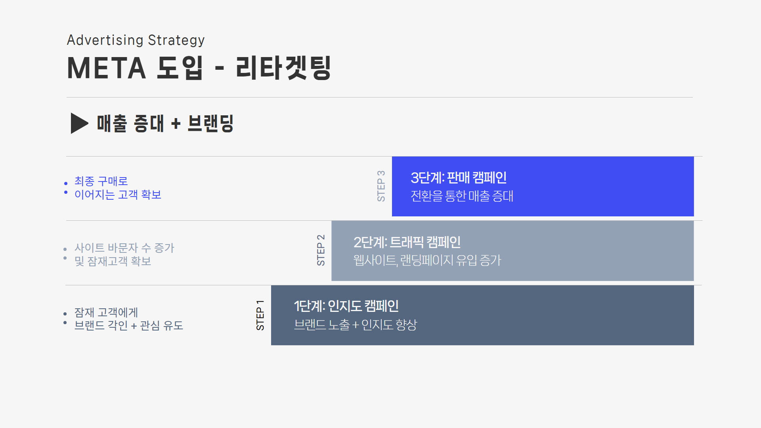Viewport: 761px width, 428px height.
Task: Click '브랜드 각인 + 관심 유도' text
Action: (129, 325)
